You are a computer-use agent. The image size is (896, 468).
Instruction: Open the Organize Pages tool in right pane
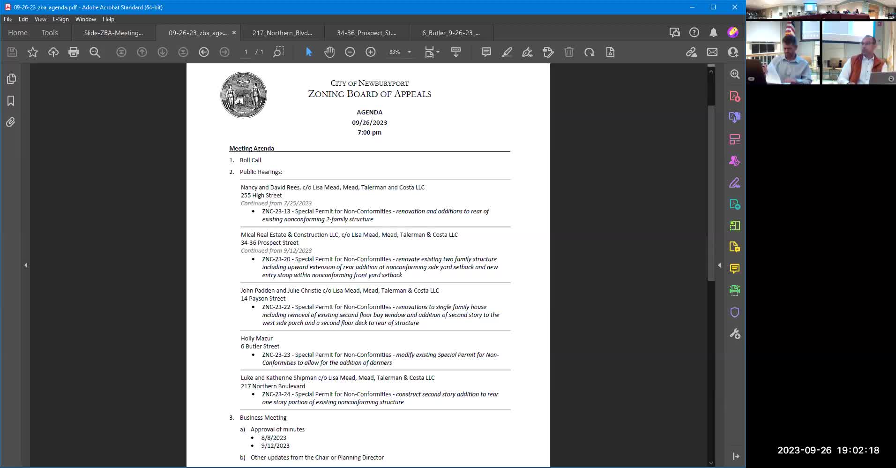pos(735,226)
